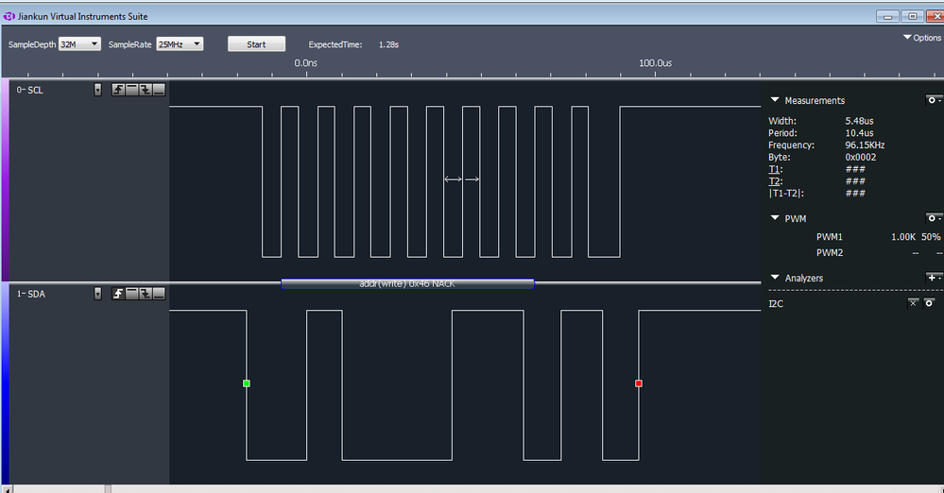Open PWM settings gear
The image size is (944, 493).
(x=934, y=218)
